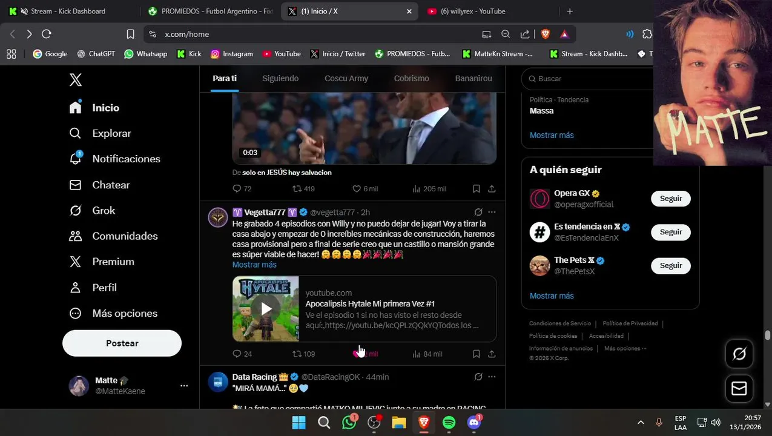The image size is (772, 436).
Task: View stats of 205 mil views post
Action: [x=429, y=189]
